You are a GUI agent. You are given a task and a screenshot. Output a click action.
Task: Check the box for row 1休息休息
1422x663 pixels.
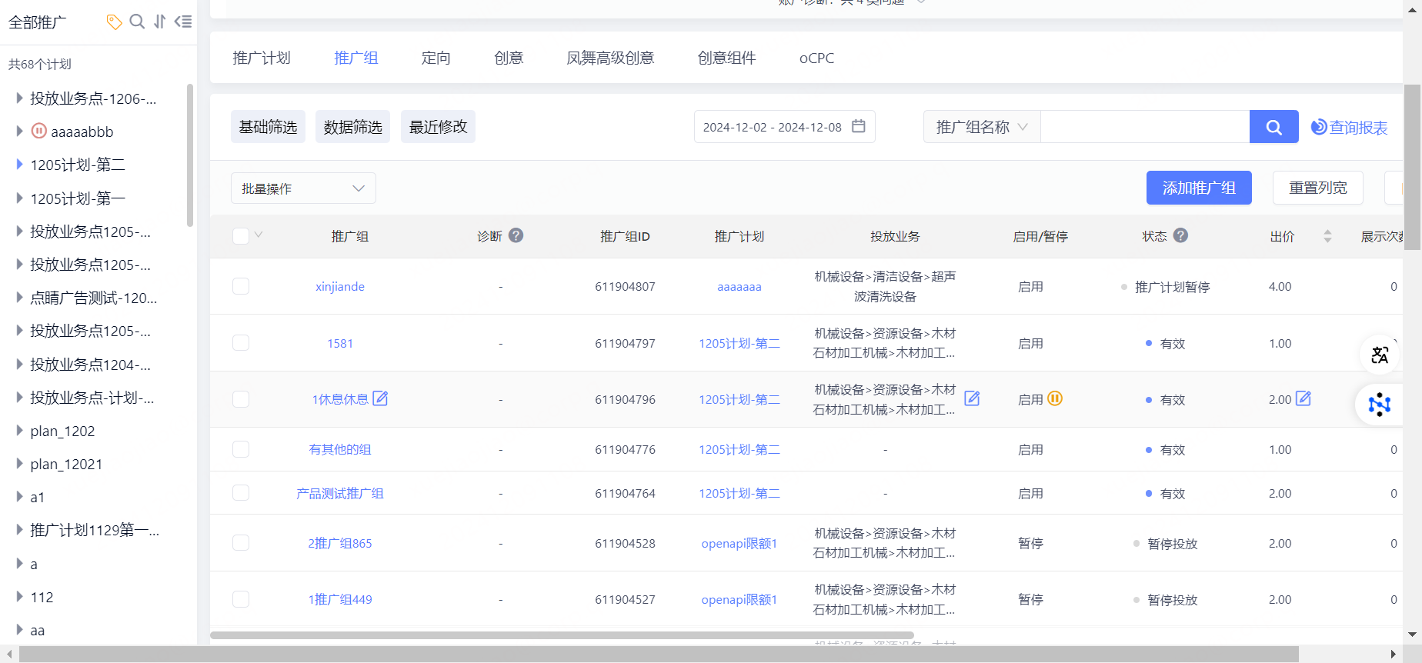tap(241, 399)
